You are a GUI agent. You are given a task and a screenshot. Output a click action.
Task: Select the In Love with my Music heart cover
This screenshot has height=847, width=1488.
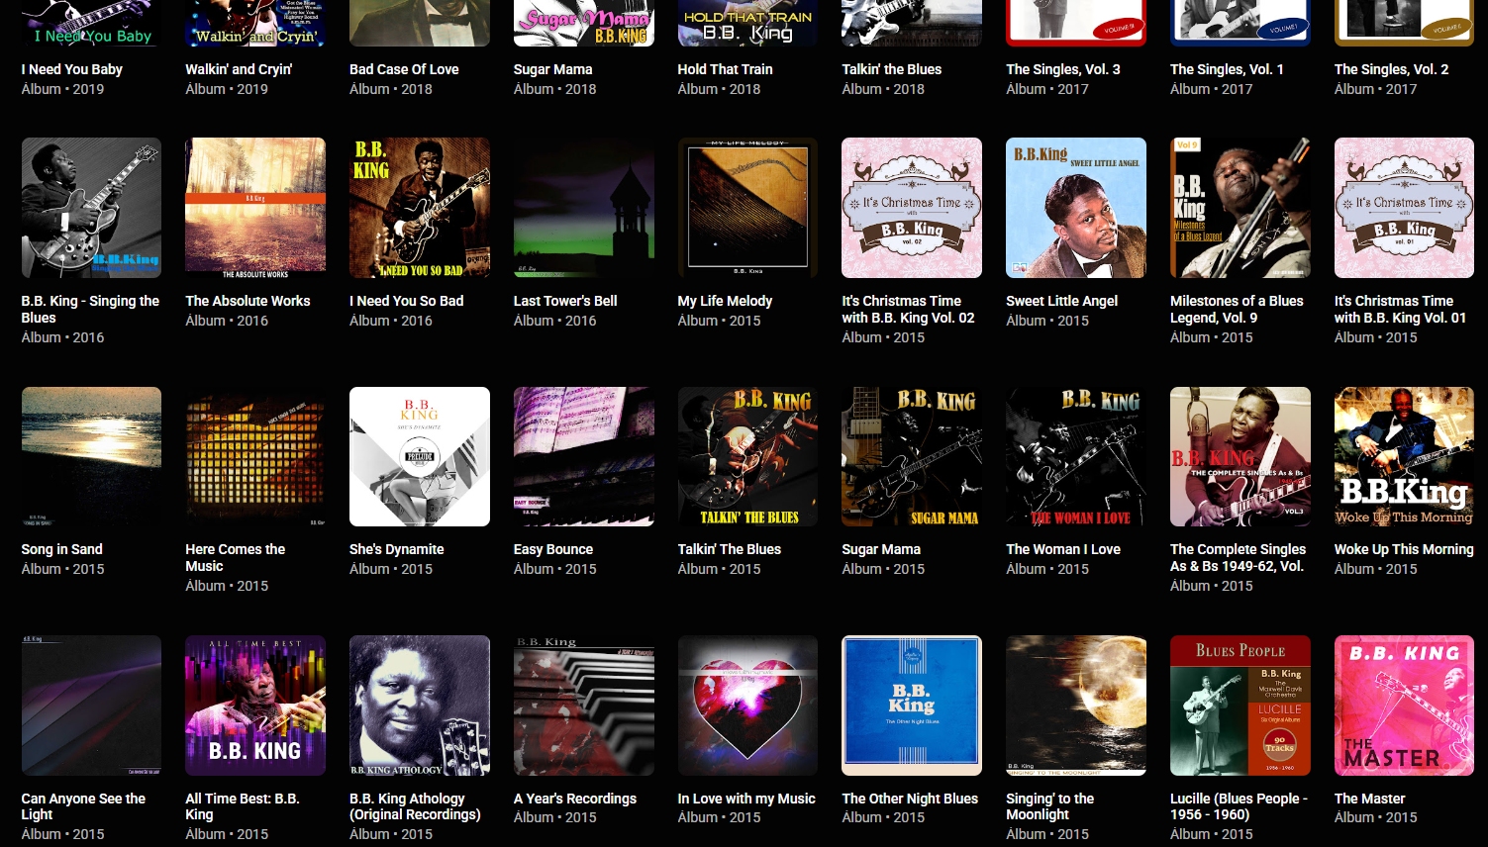pyautogui.click(x=747, y=706)
